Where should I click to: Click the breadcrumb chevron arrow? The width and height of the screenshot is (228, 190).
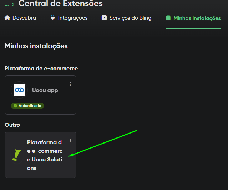point(13,4)
